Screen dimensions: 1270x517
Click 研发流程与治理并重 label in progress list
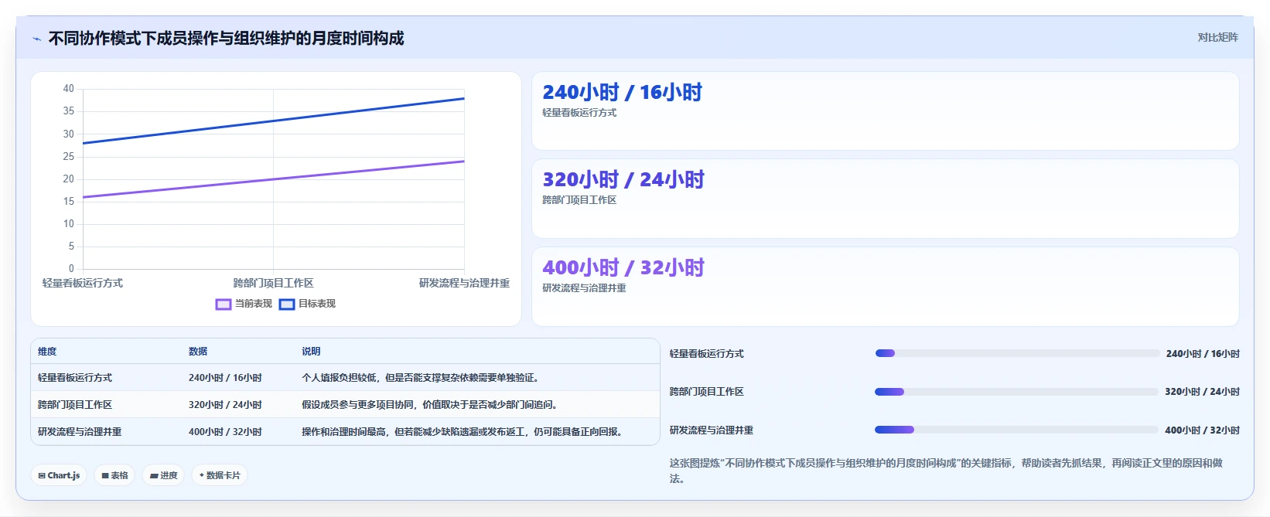click(712, 430)
